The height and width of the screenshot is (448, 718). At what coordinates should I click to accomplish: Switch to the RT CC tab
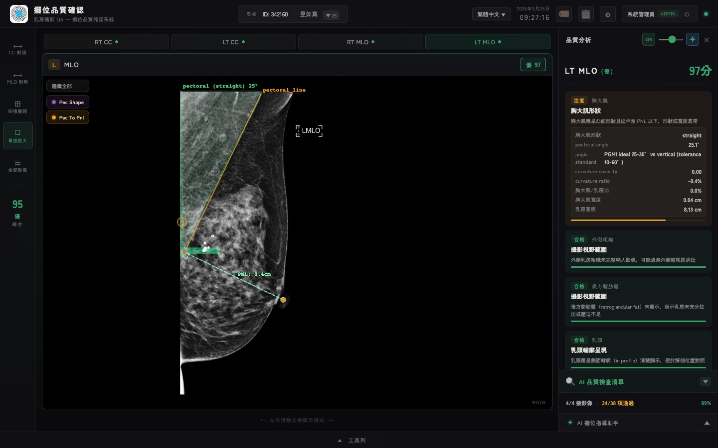tap(107, 42)
